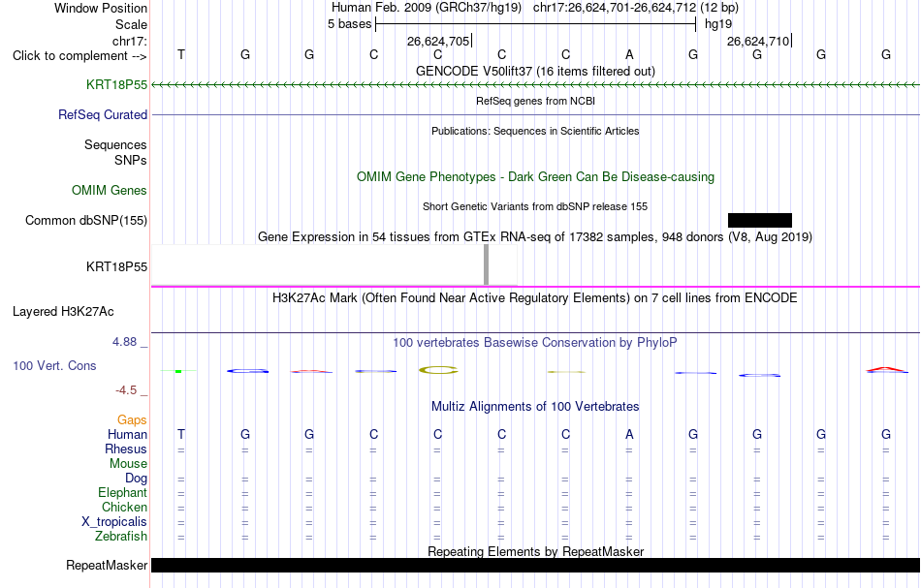This screenshot has height=588, width=921.
Task: Select the Zebrafish species row label
Action: coord(121,537)
